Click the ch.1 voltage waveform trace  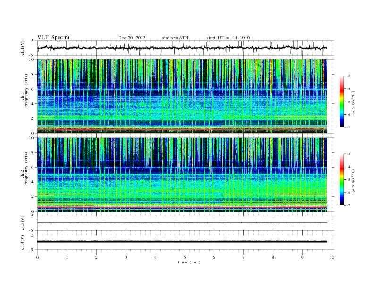[x=182, y=48]
